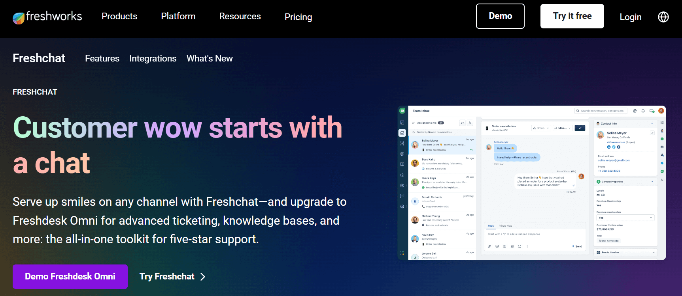Image resolution: width=682 pixels, height=296 pixels.
Task: Switch to the Private Note tab
Action: coord(505,226)
